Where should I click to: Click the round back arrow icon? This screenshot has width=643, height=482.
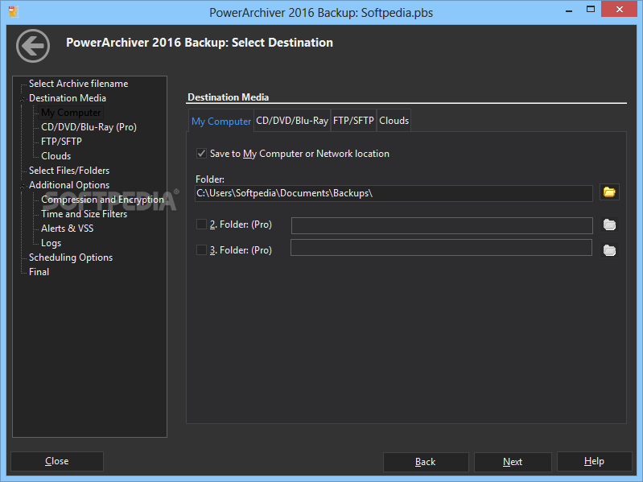[x=33, y=46]
